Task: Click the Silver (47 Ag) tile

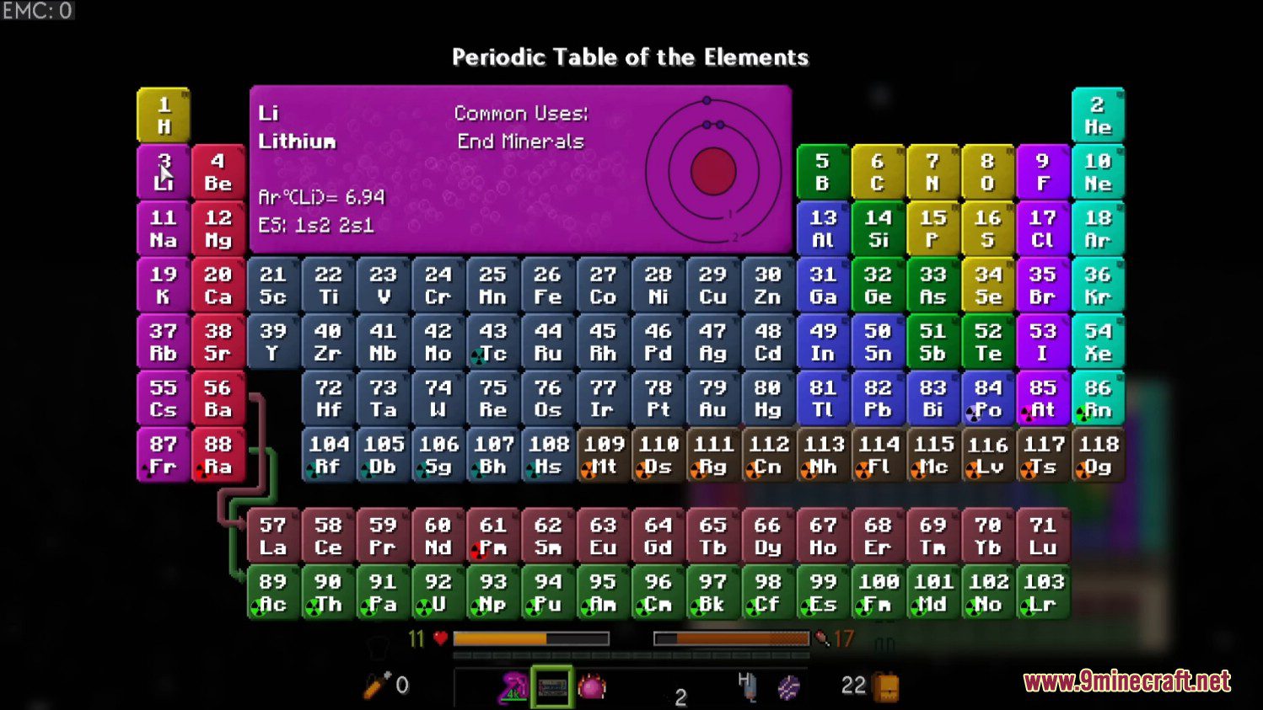Action: [712, 342]
